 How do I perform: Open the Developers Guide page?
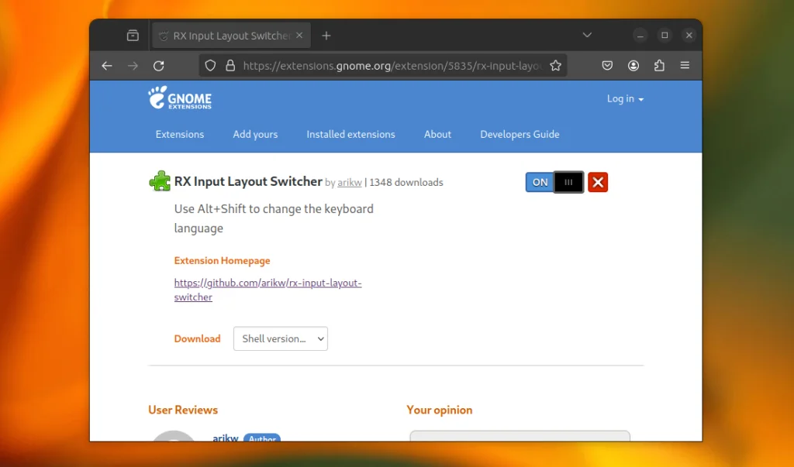(x=520, y=134)
